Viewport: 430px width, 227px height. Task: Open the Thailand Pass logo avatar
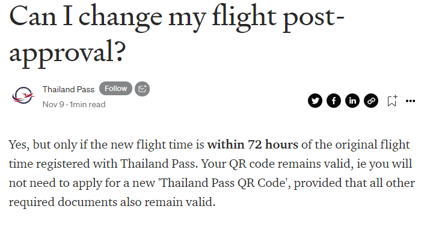23,96
